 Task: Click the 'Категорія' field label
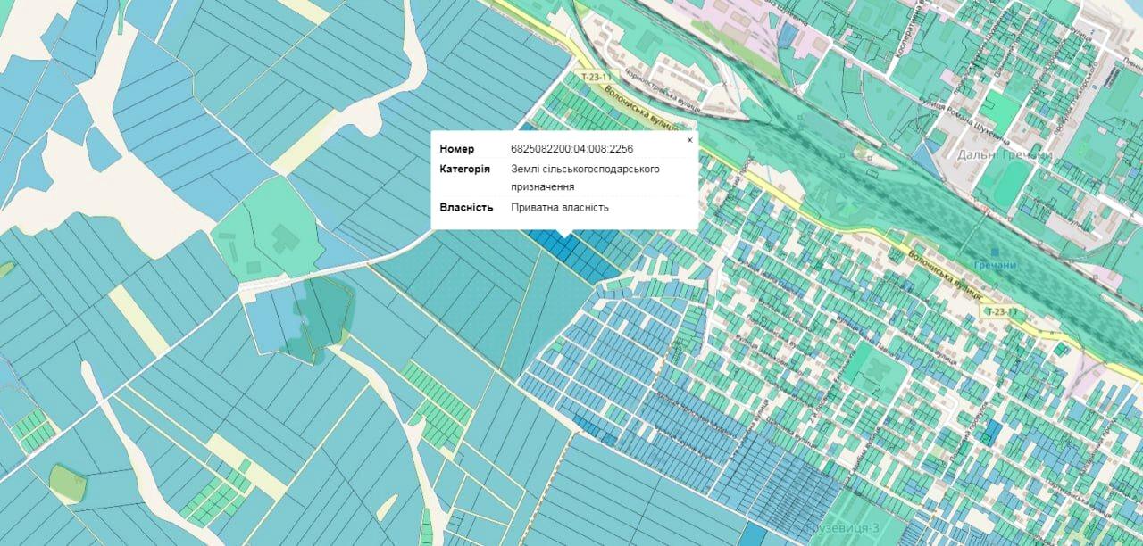click(464, 169)
